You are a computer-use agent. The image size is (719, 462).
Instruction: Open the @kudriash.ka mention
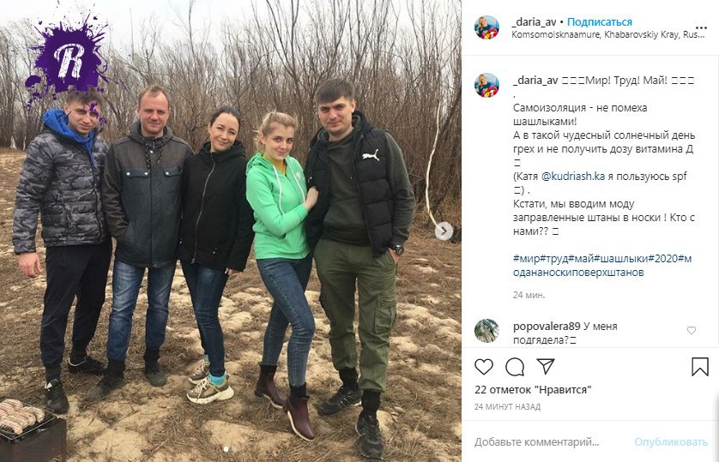[x=573, y=177]
